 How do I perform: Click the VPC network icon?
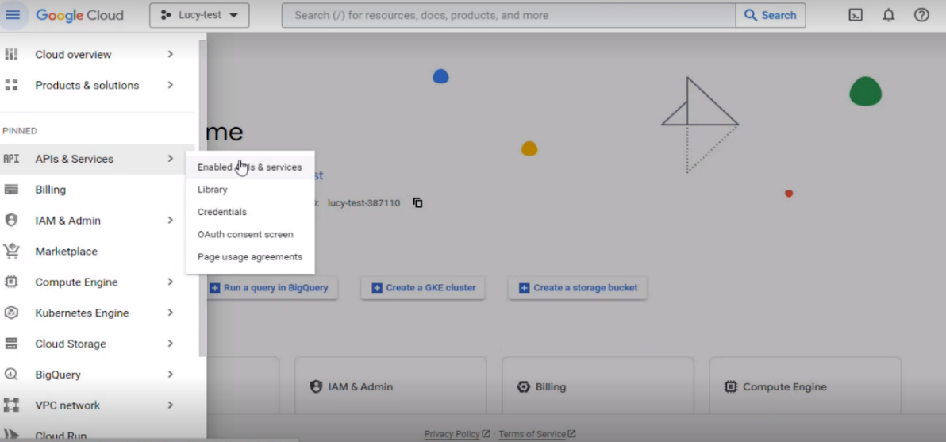11,405
